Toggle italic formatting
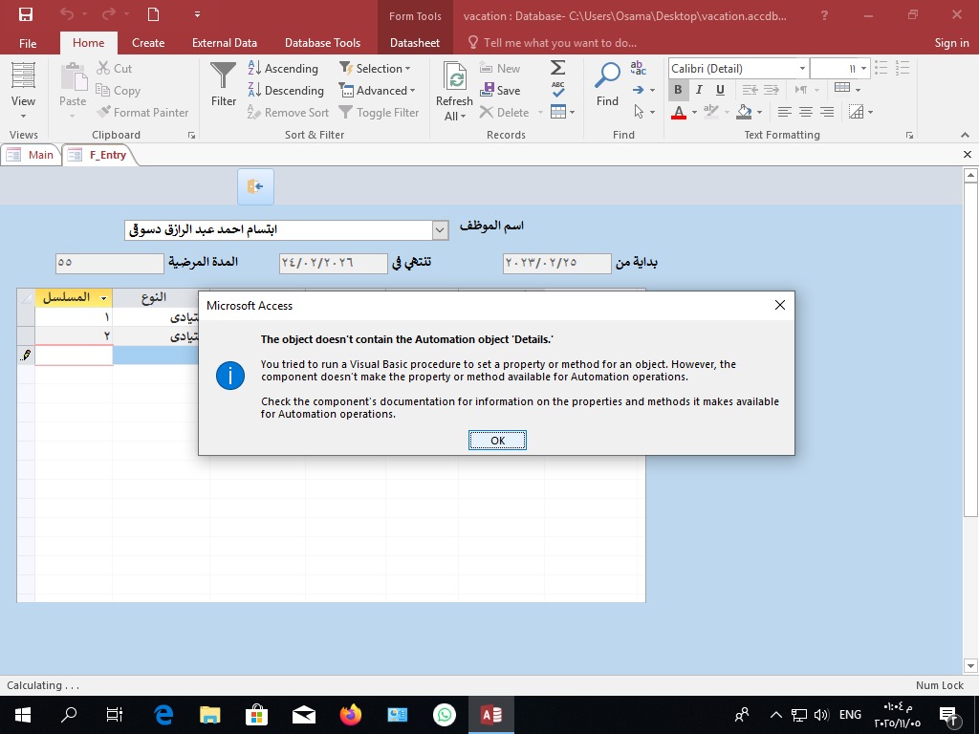979x734 pixels. pos(699,89)
